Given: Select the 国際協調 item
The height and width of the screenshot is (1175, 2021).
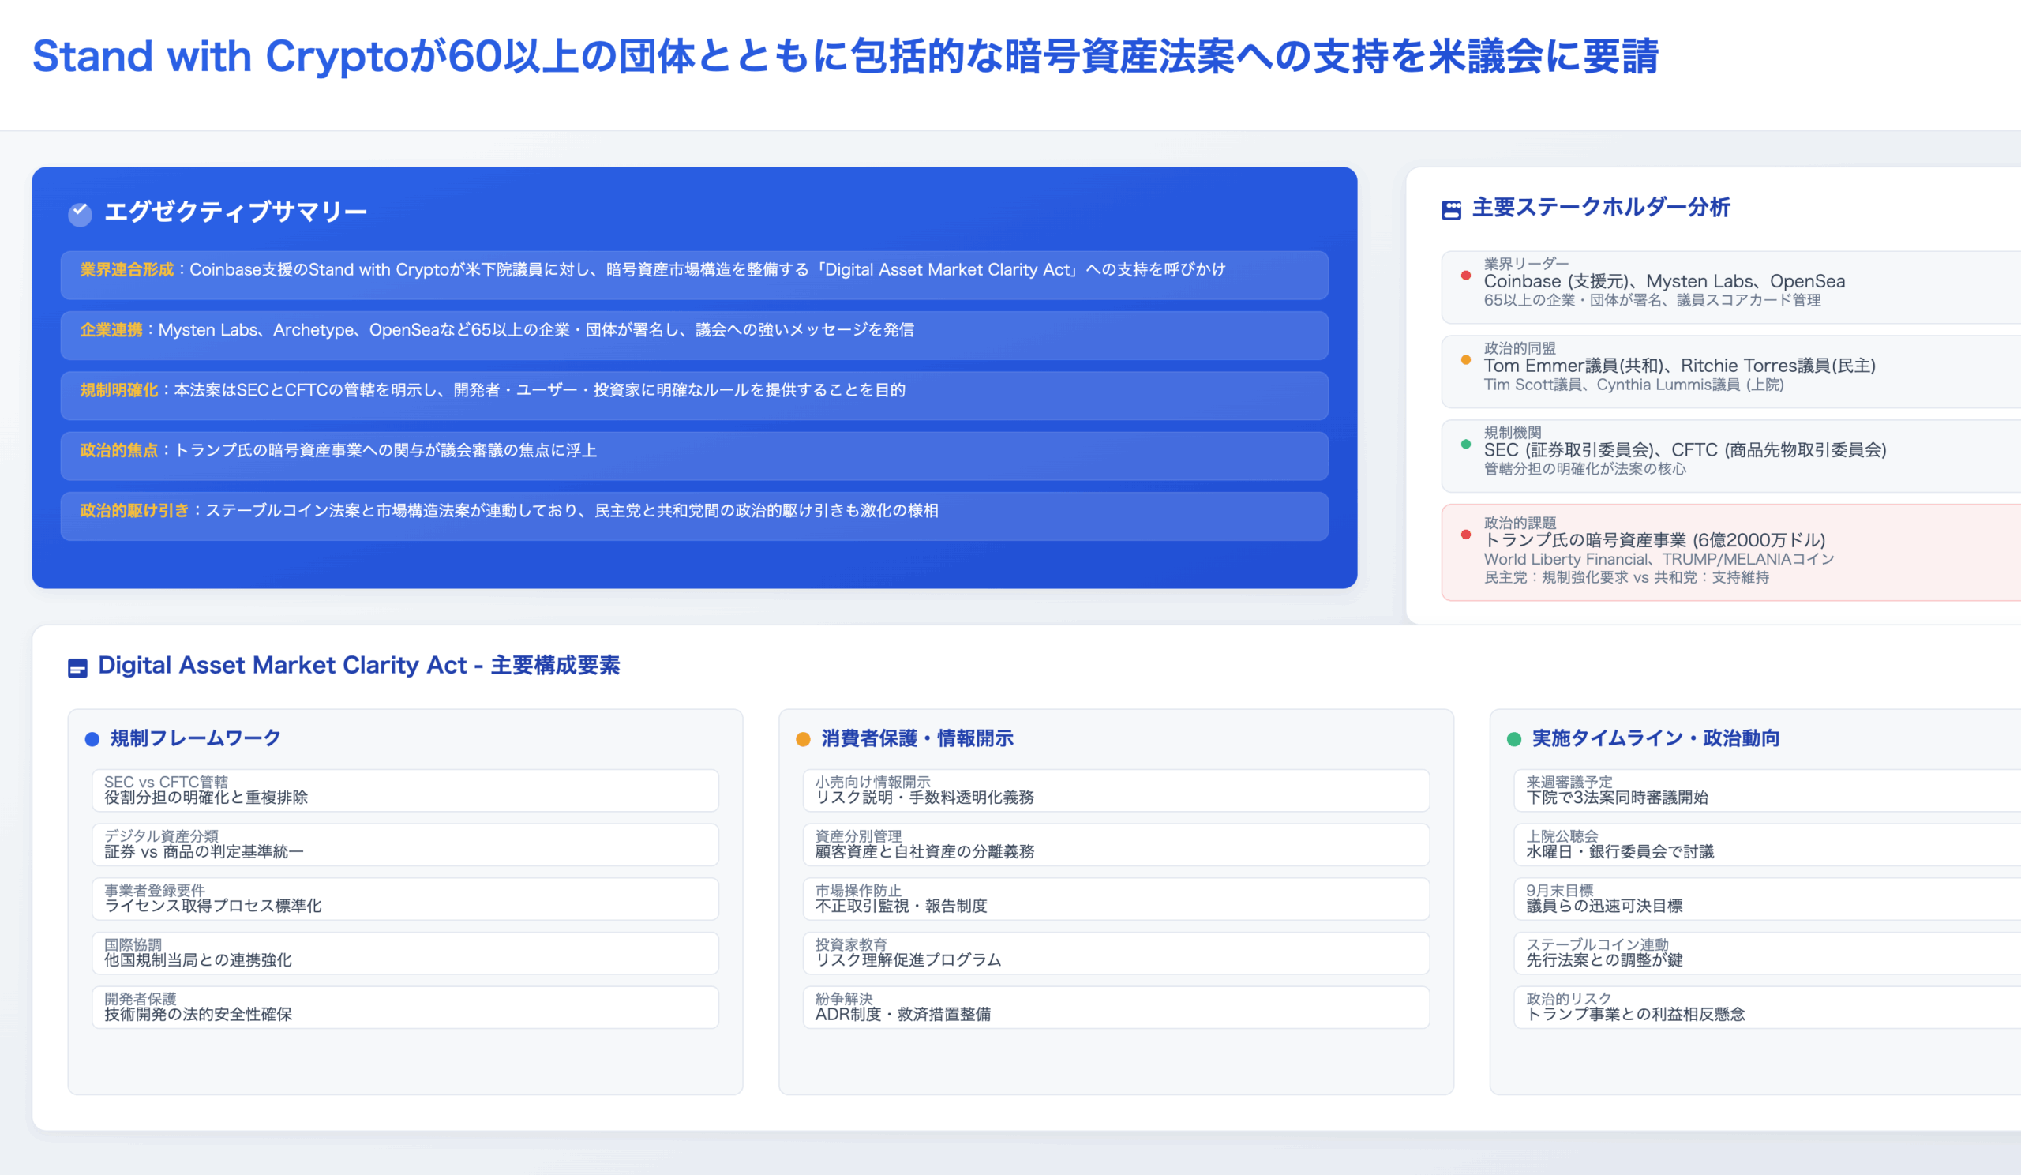Looking at the screenshot, I should click(x=405, y=953).
